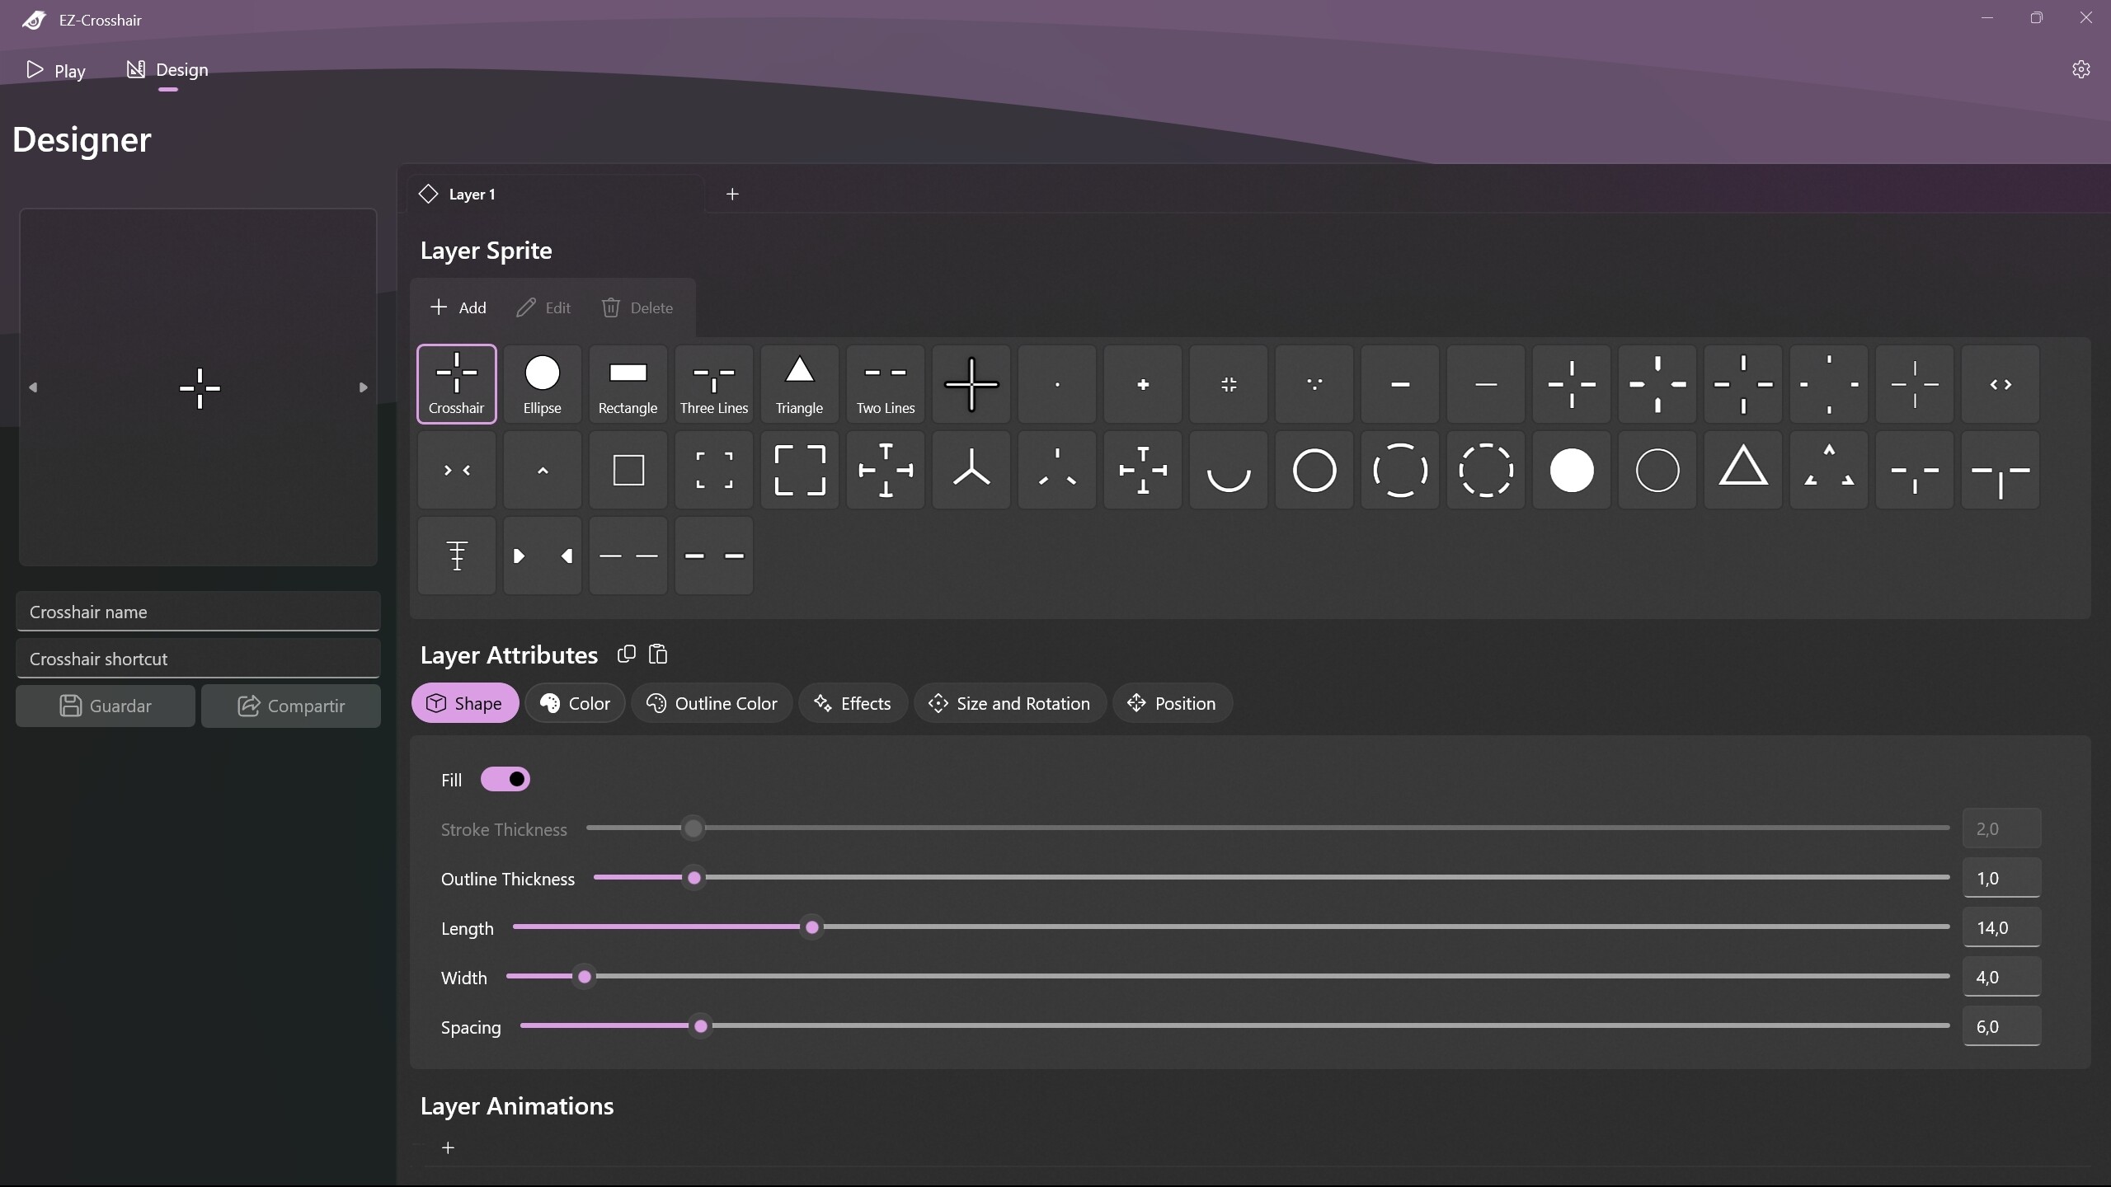Pick the Three Lines sprite
The width and height of the screenshot is (2111, 1187).
click(x=713, y=383)
